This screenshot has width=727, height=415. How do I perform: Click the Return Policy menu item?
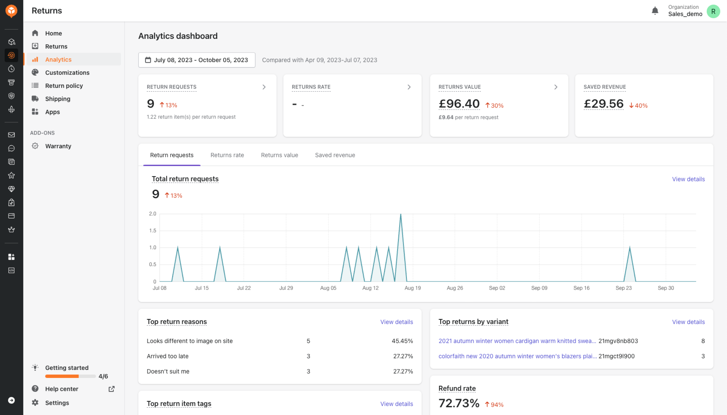(64, 85)
